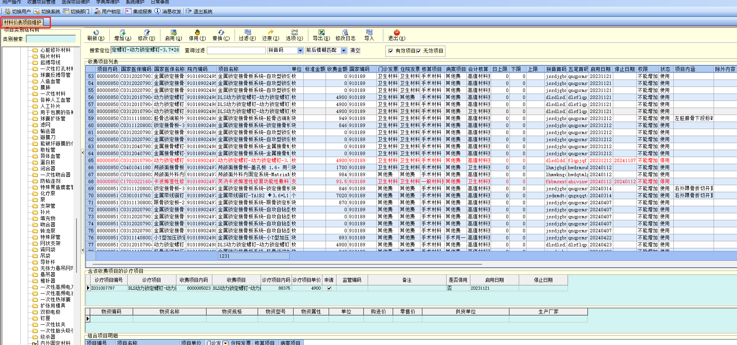The width and height of the screenshot is (737, 345).
Task: Toggle the 有效项目 checkbox
Action: 391,51
